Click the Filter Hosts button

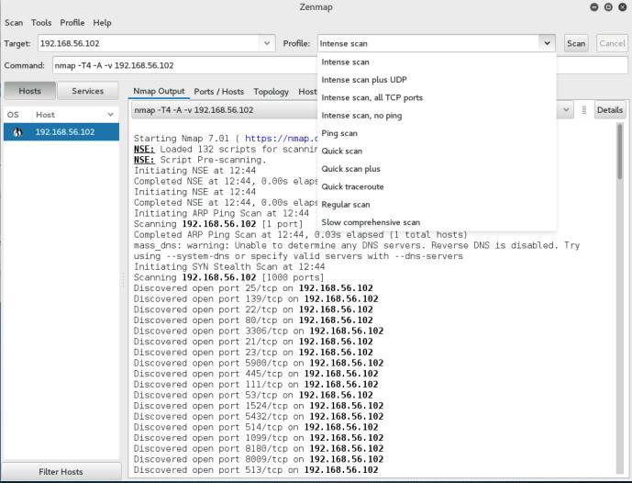[61, 471]
